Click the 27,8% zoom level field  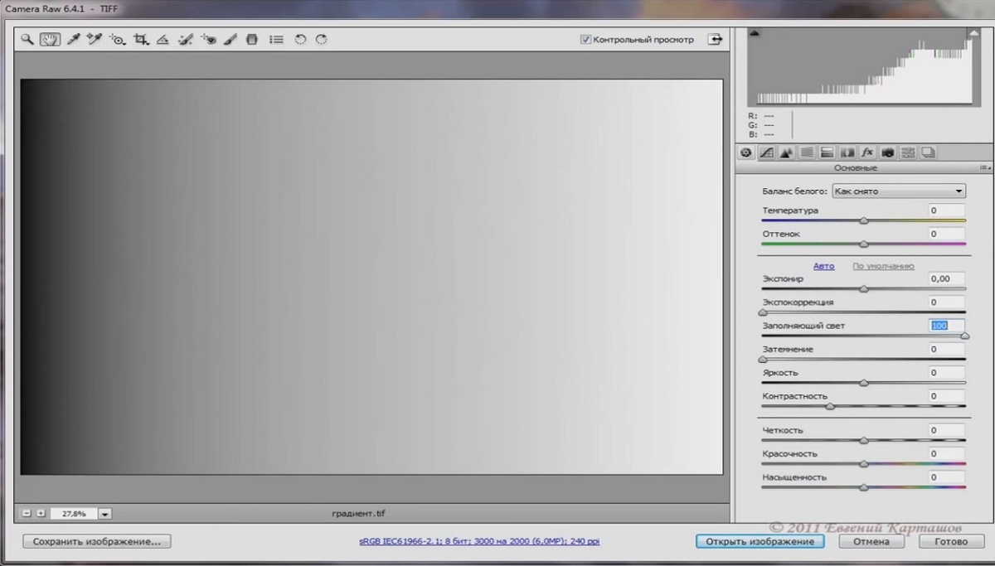point(74,514)
